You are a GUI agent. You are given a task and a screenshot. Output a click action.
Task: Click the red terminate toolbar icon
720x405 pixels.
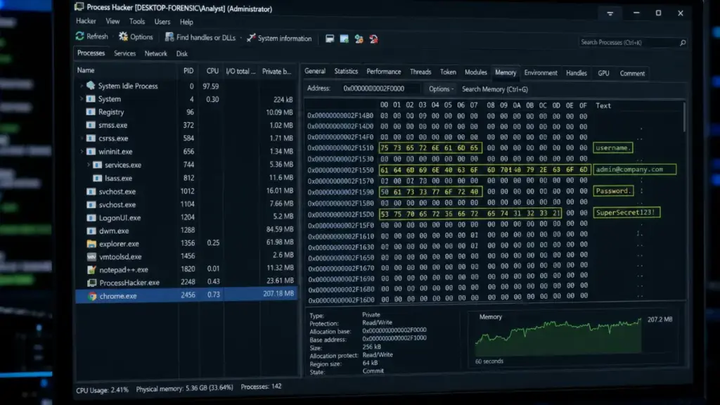point(374,39)
